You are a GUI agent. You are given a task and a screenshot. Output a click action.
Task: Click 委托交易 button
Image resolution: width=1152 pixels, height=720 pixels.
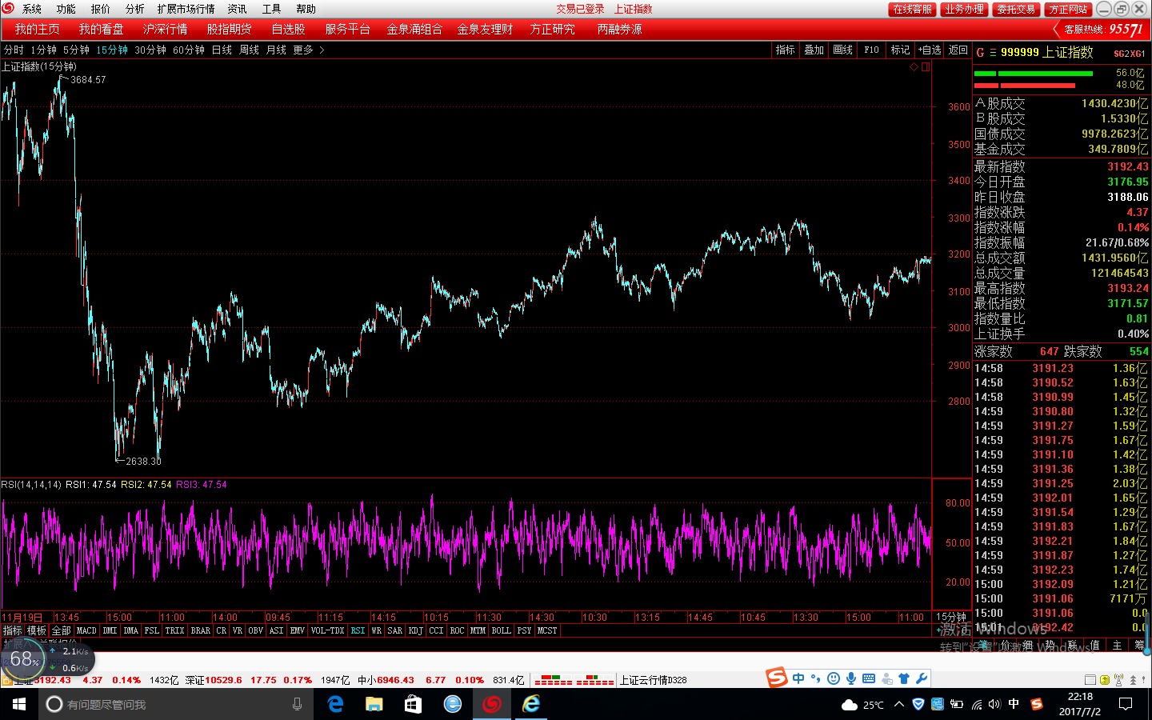point(1016,9)
